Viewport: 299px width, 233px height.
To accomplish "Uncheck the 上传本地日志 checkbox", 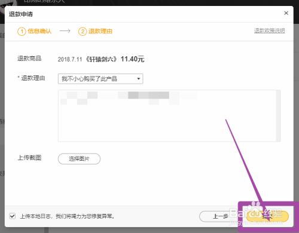I will pyautogui.click(x=13, y=216).
